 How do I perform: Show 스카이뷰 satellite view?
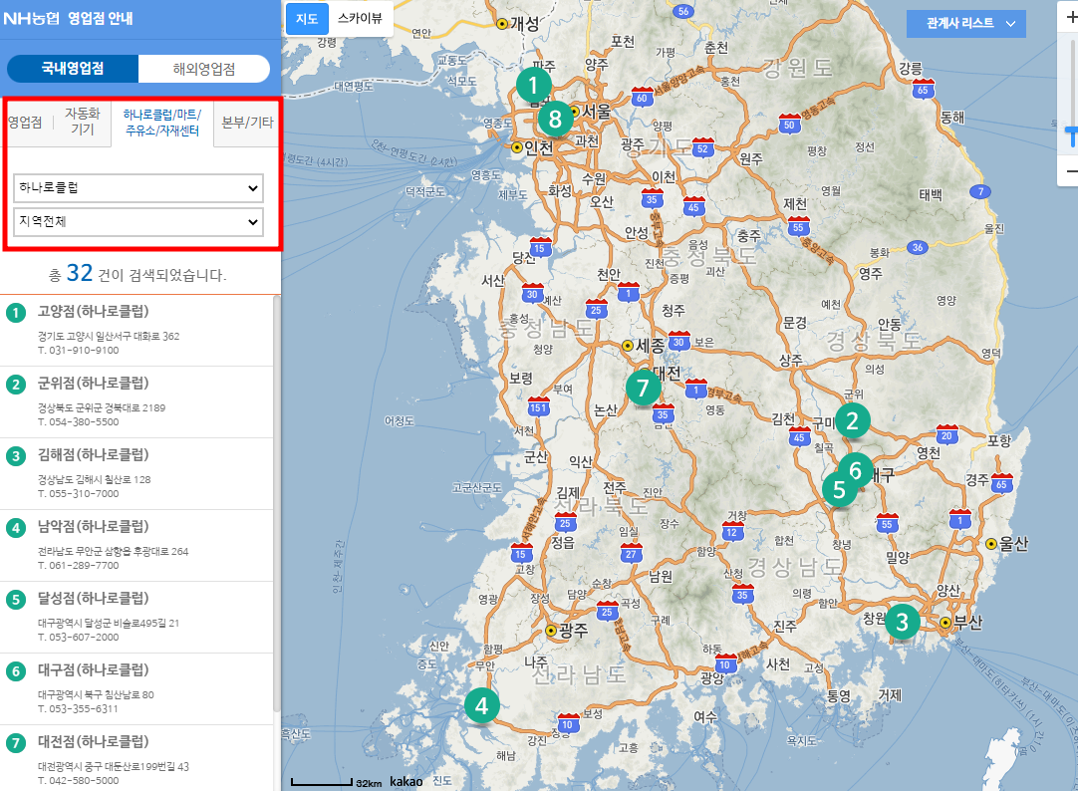click(361, 19)
